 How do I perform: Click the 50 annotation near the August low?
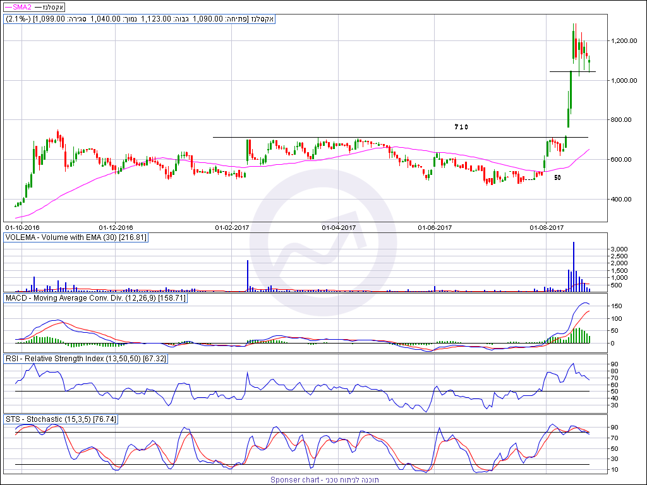(x=558, y=178)
